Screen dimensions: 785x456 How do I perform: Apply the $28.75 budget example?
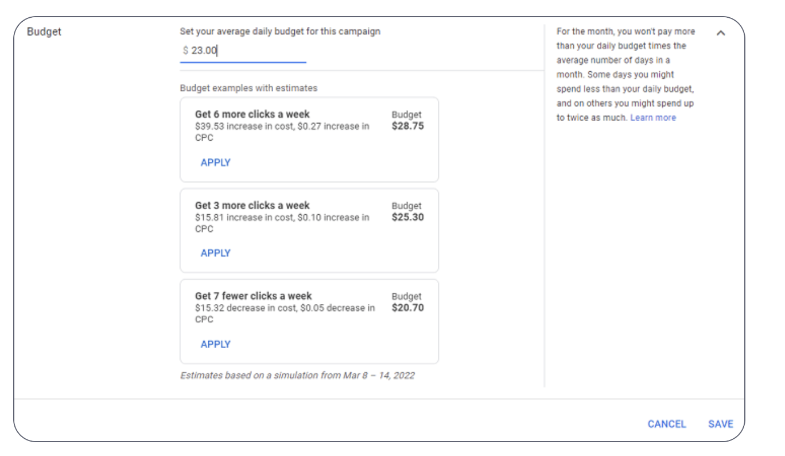215,163
